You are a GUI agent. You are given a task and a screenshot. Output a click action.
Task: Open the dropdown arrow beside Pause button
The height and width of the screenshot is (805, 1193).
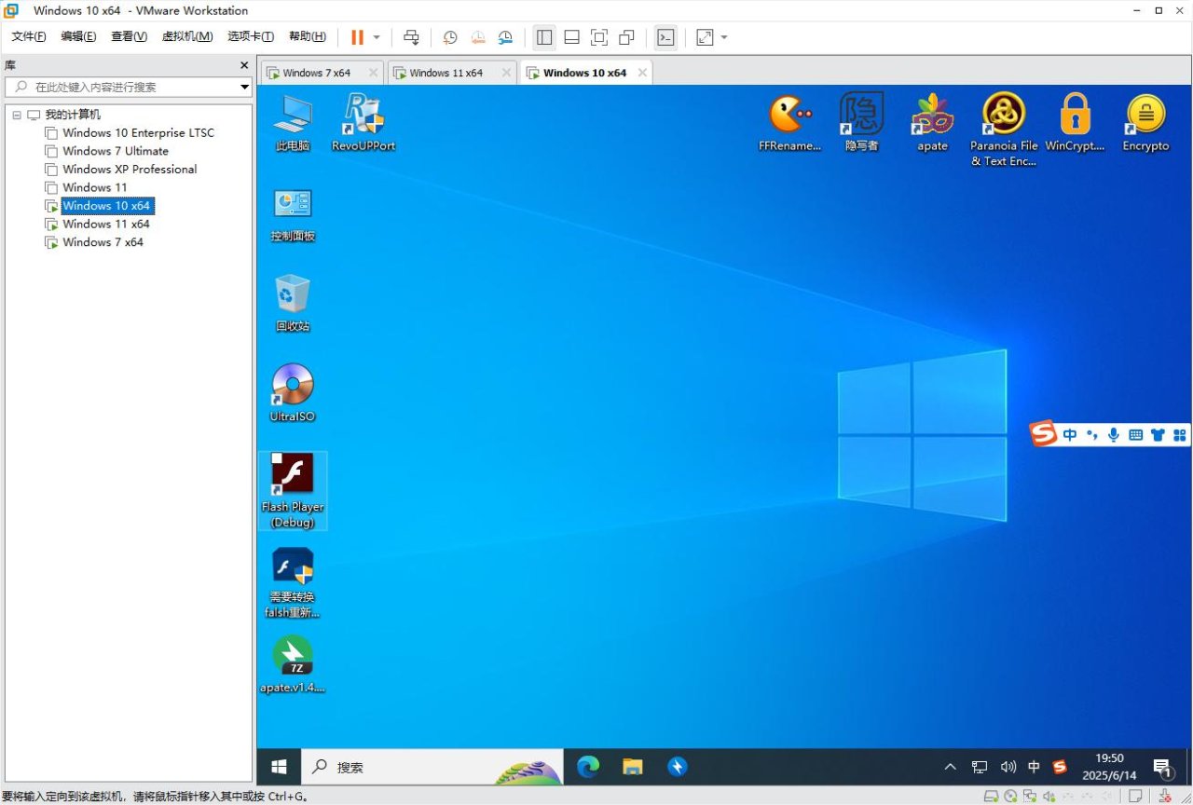(377, 37)
